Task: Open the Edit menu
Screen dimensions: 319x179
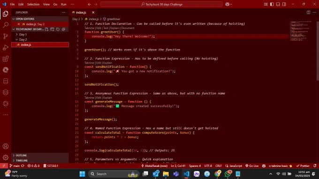Action: (21, 4)
